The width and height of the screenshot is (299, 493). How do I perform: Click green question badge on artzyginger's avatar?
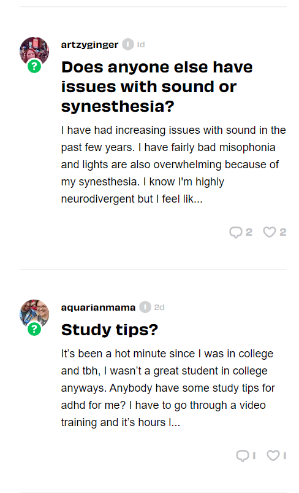pyautogui.click(x=34, y=66)
